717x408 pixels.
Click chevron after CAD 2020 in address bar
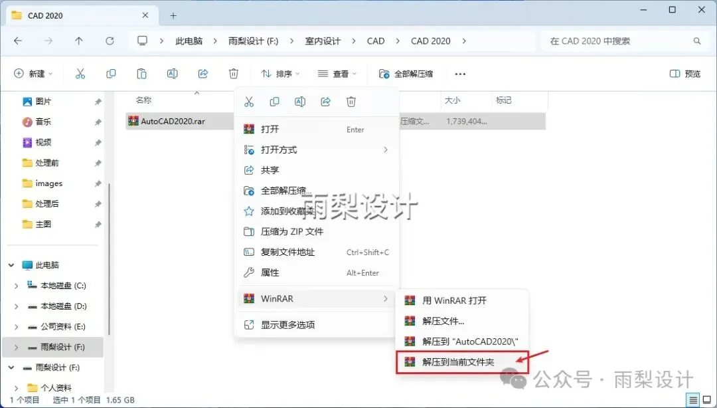(464, 41)
